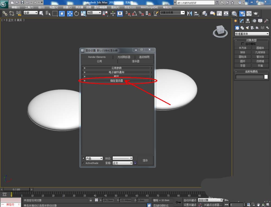This screenshot has width=271, height=207.
Task: Click the 球体 sphere primitive button
Action: tap(243, 52)
